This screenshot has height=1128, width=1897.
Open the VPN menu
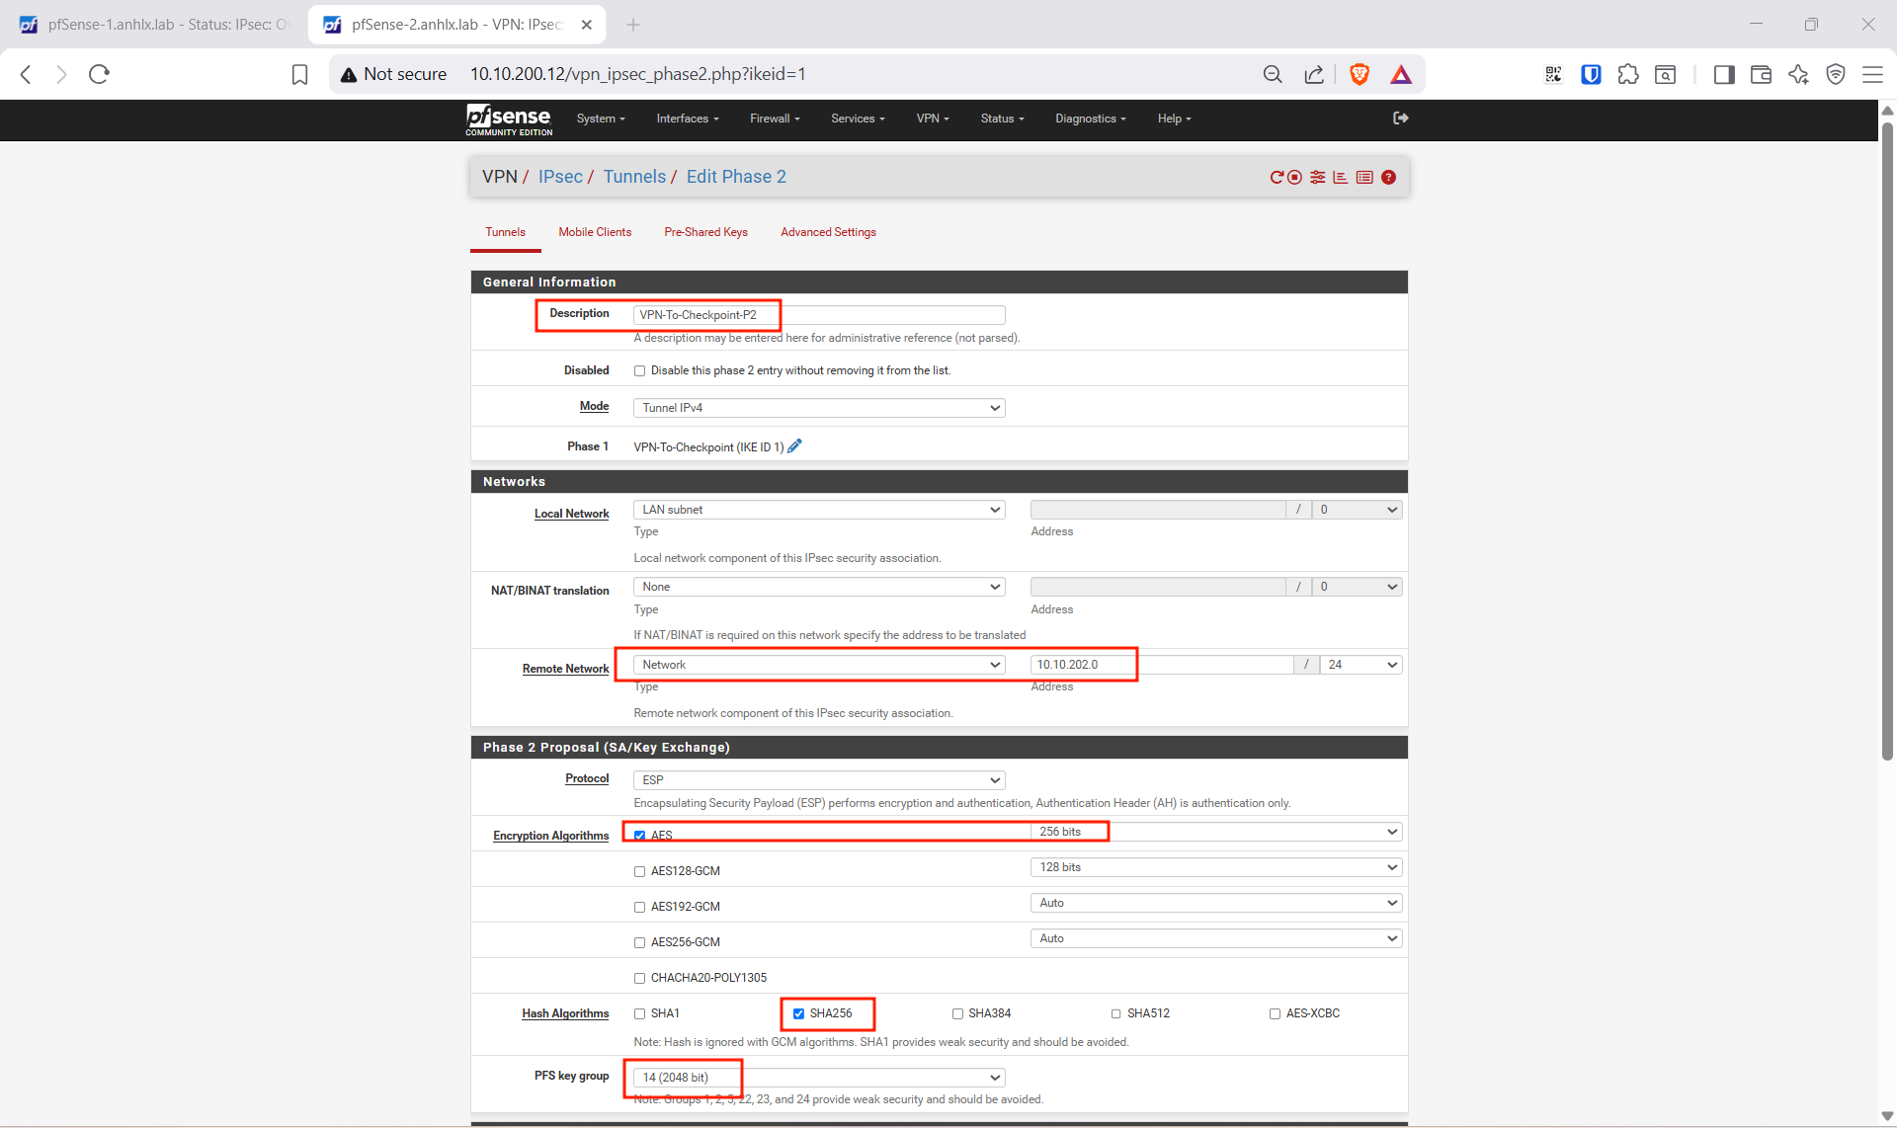pos(933,119)
